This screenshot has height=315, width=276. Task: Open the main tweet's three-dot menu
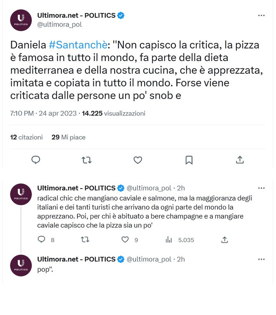click(x=261, y=15)
